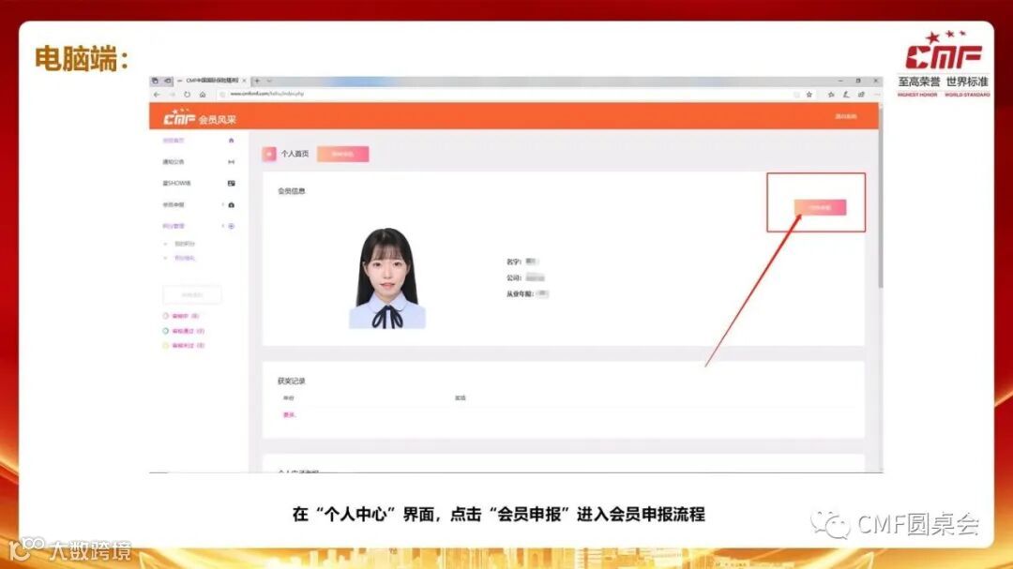Open 会员申报 sidebar menu item
Image resolution: width=1013 pixels, height=569 pixels.
point(174,204)
